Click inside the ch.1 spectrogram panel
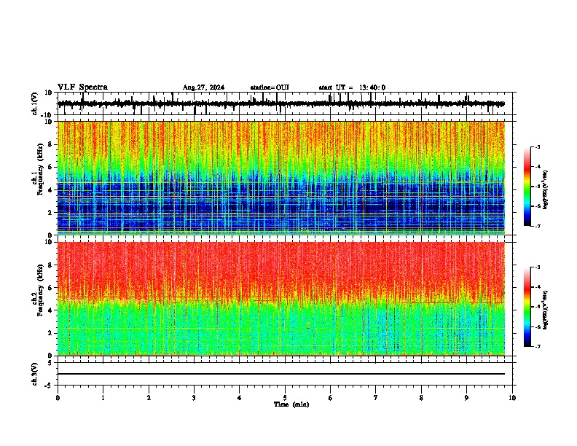The height and width of the screenshot is (446, 577). (x=281, y=178)
